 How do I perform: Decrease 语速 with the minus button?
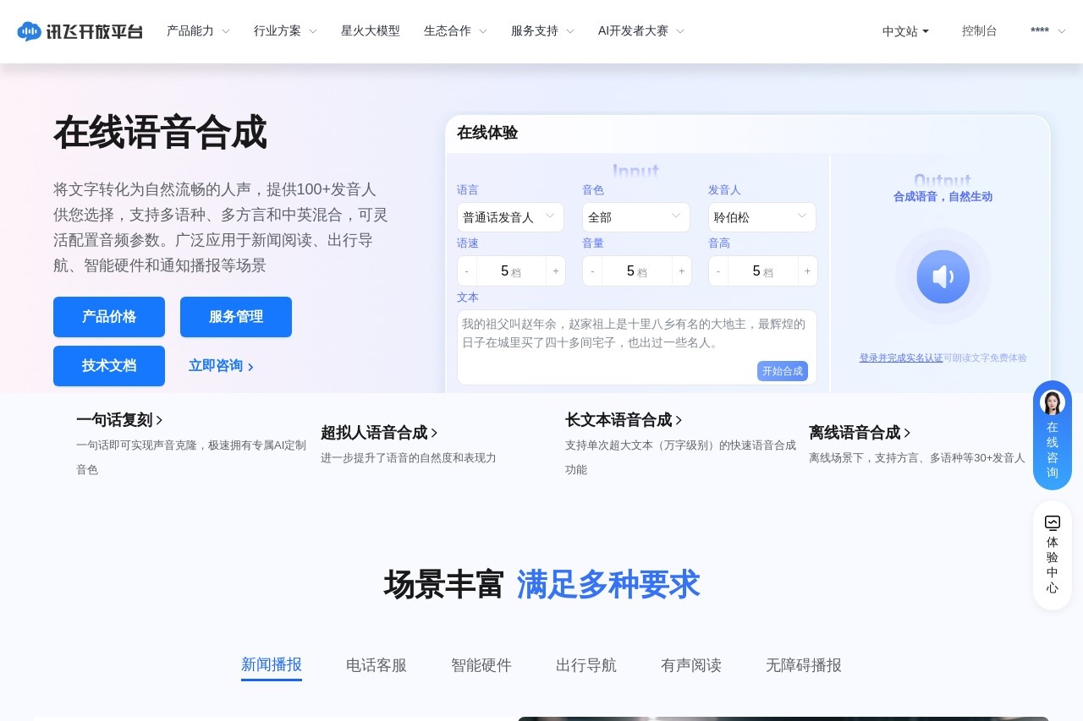(467, 271)
